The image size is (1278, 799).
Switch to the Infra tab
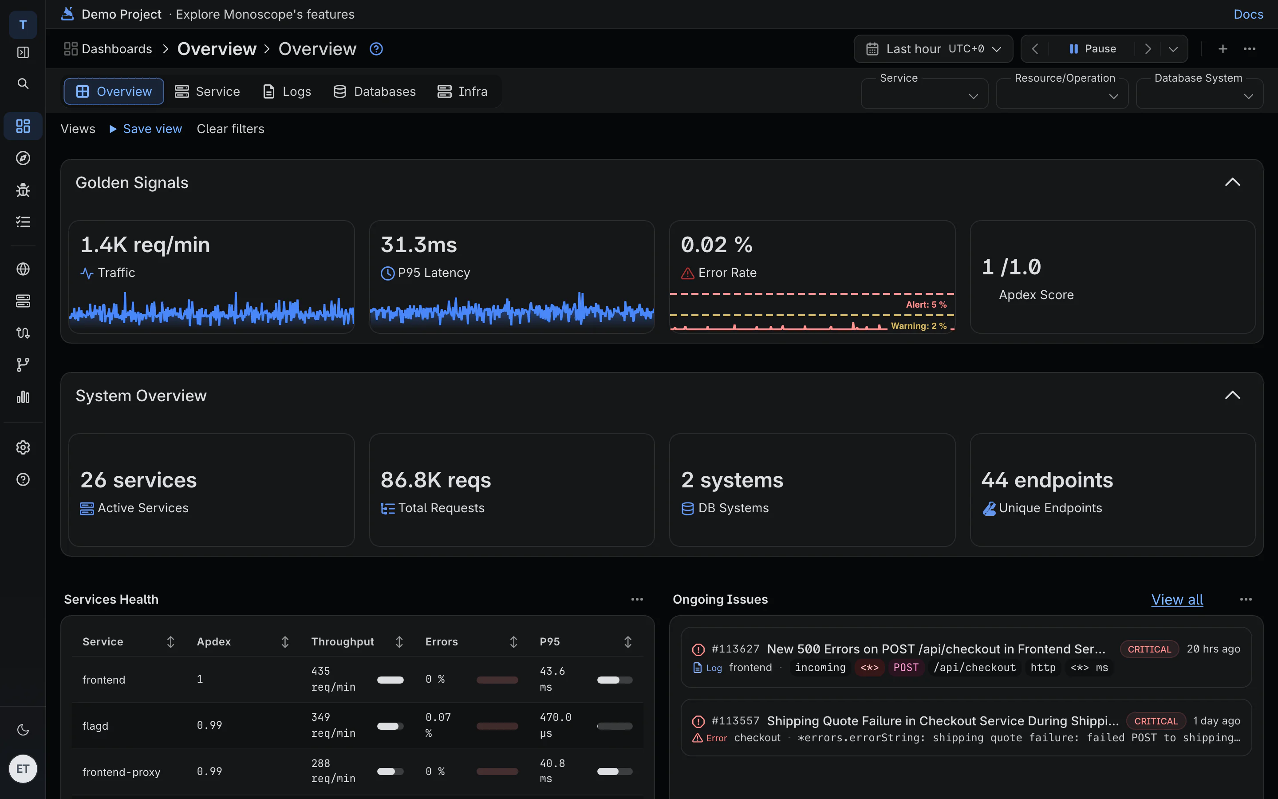[462, 91]
